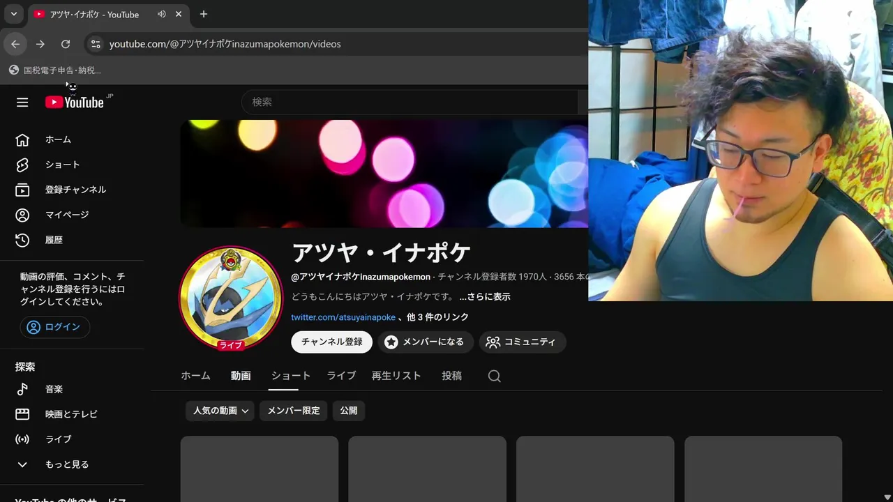The image size is (893, 502).
Task: Open 履歴 history in the sidebar
Action: click(72, 240)
